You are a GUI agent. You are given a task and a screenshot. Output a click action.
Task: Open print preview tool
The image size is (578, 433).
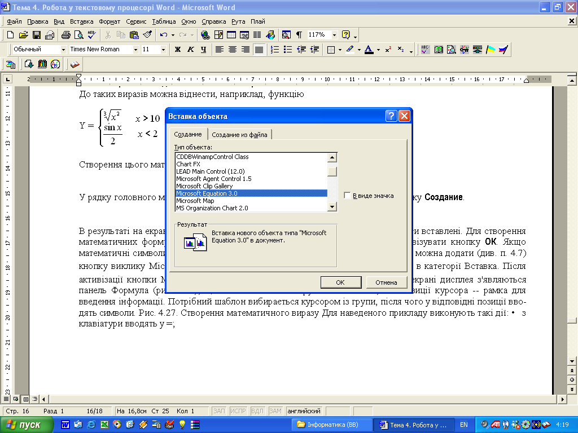[x=79, y=35]
